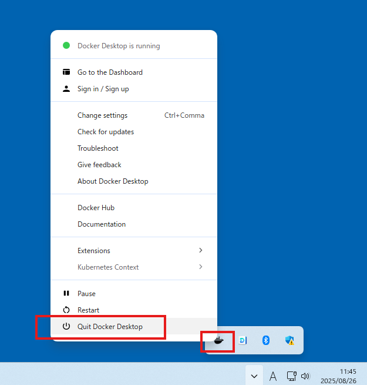Click the power icon next to Quit
The image size is (367, 385).
click(x=66, y=326)
